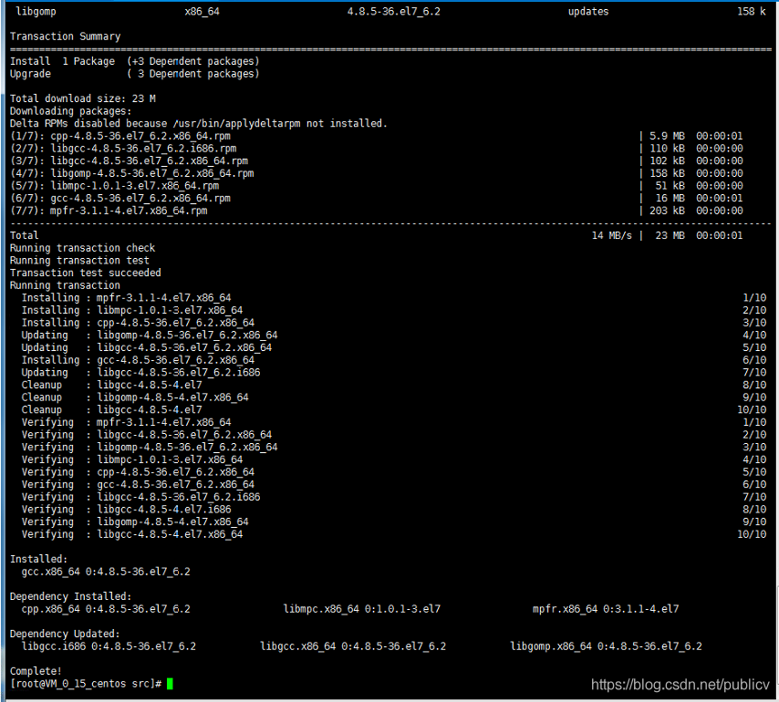This screenshot has height=702, width=779.
Task: Click the '[root@VM_0_15_centos src]#' shell prompt
Action: tap(86, 684)
